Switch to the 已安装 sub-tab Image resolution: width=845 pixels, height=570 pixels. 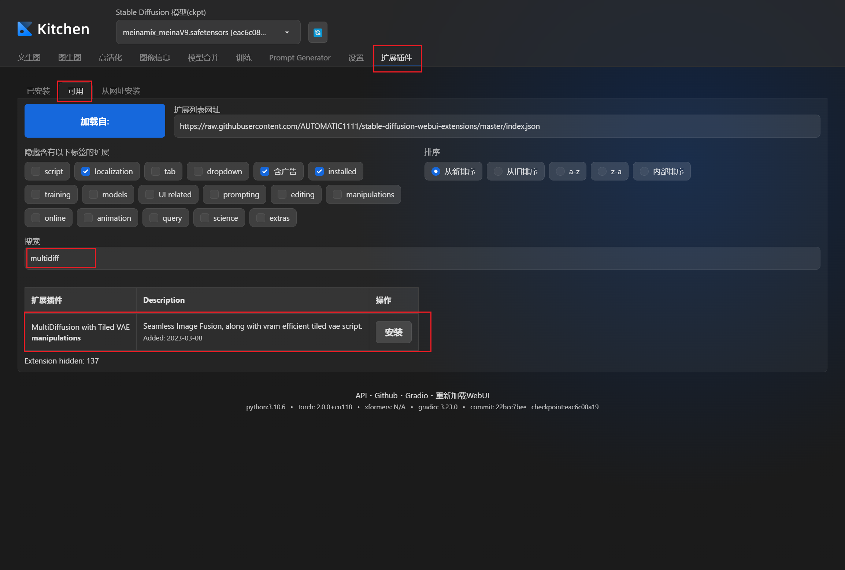click(x=38, y=91)
